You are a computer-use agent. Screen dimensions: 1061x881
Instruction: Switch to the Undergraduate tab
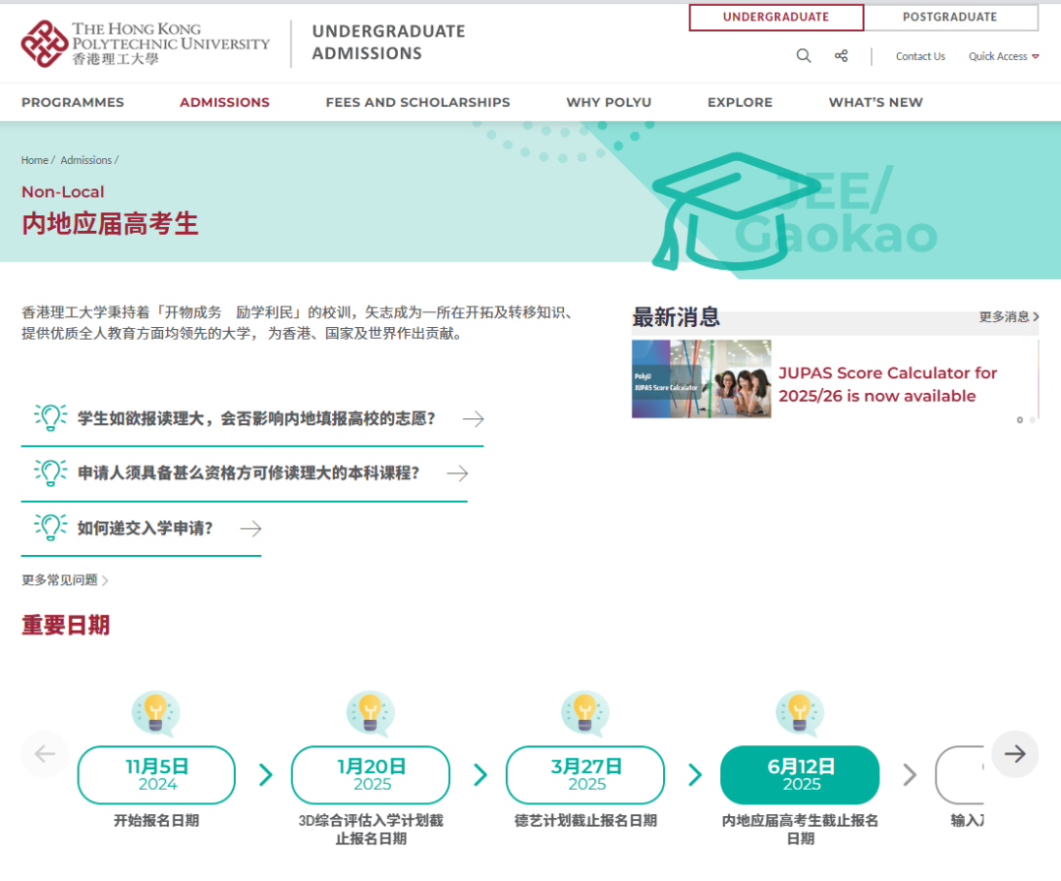point(776,17)
